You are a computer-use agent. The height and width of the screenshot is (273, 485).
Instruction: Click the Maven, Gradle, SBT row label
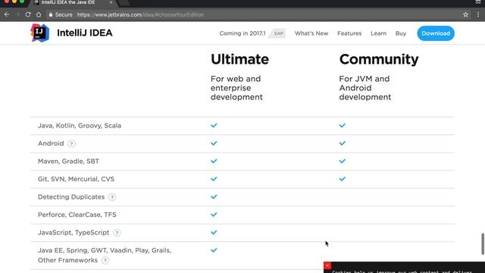pos(68,162)
